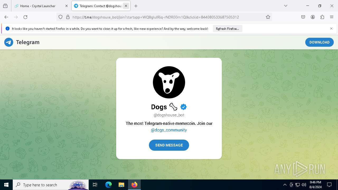The width and height of the screenshot is (338, 190).
Task: Open the volume control tray icon
Action: (x=304, y=185)
